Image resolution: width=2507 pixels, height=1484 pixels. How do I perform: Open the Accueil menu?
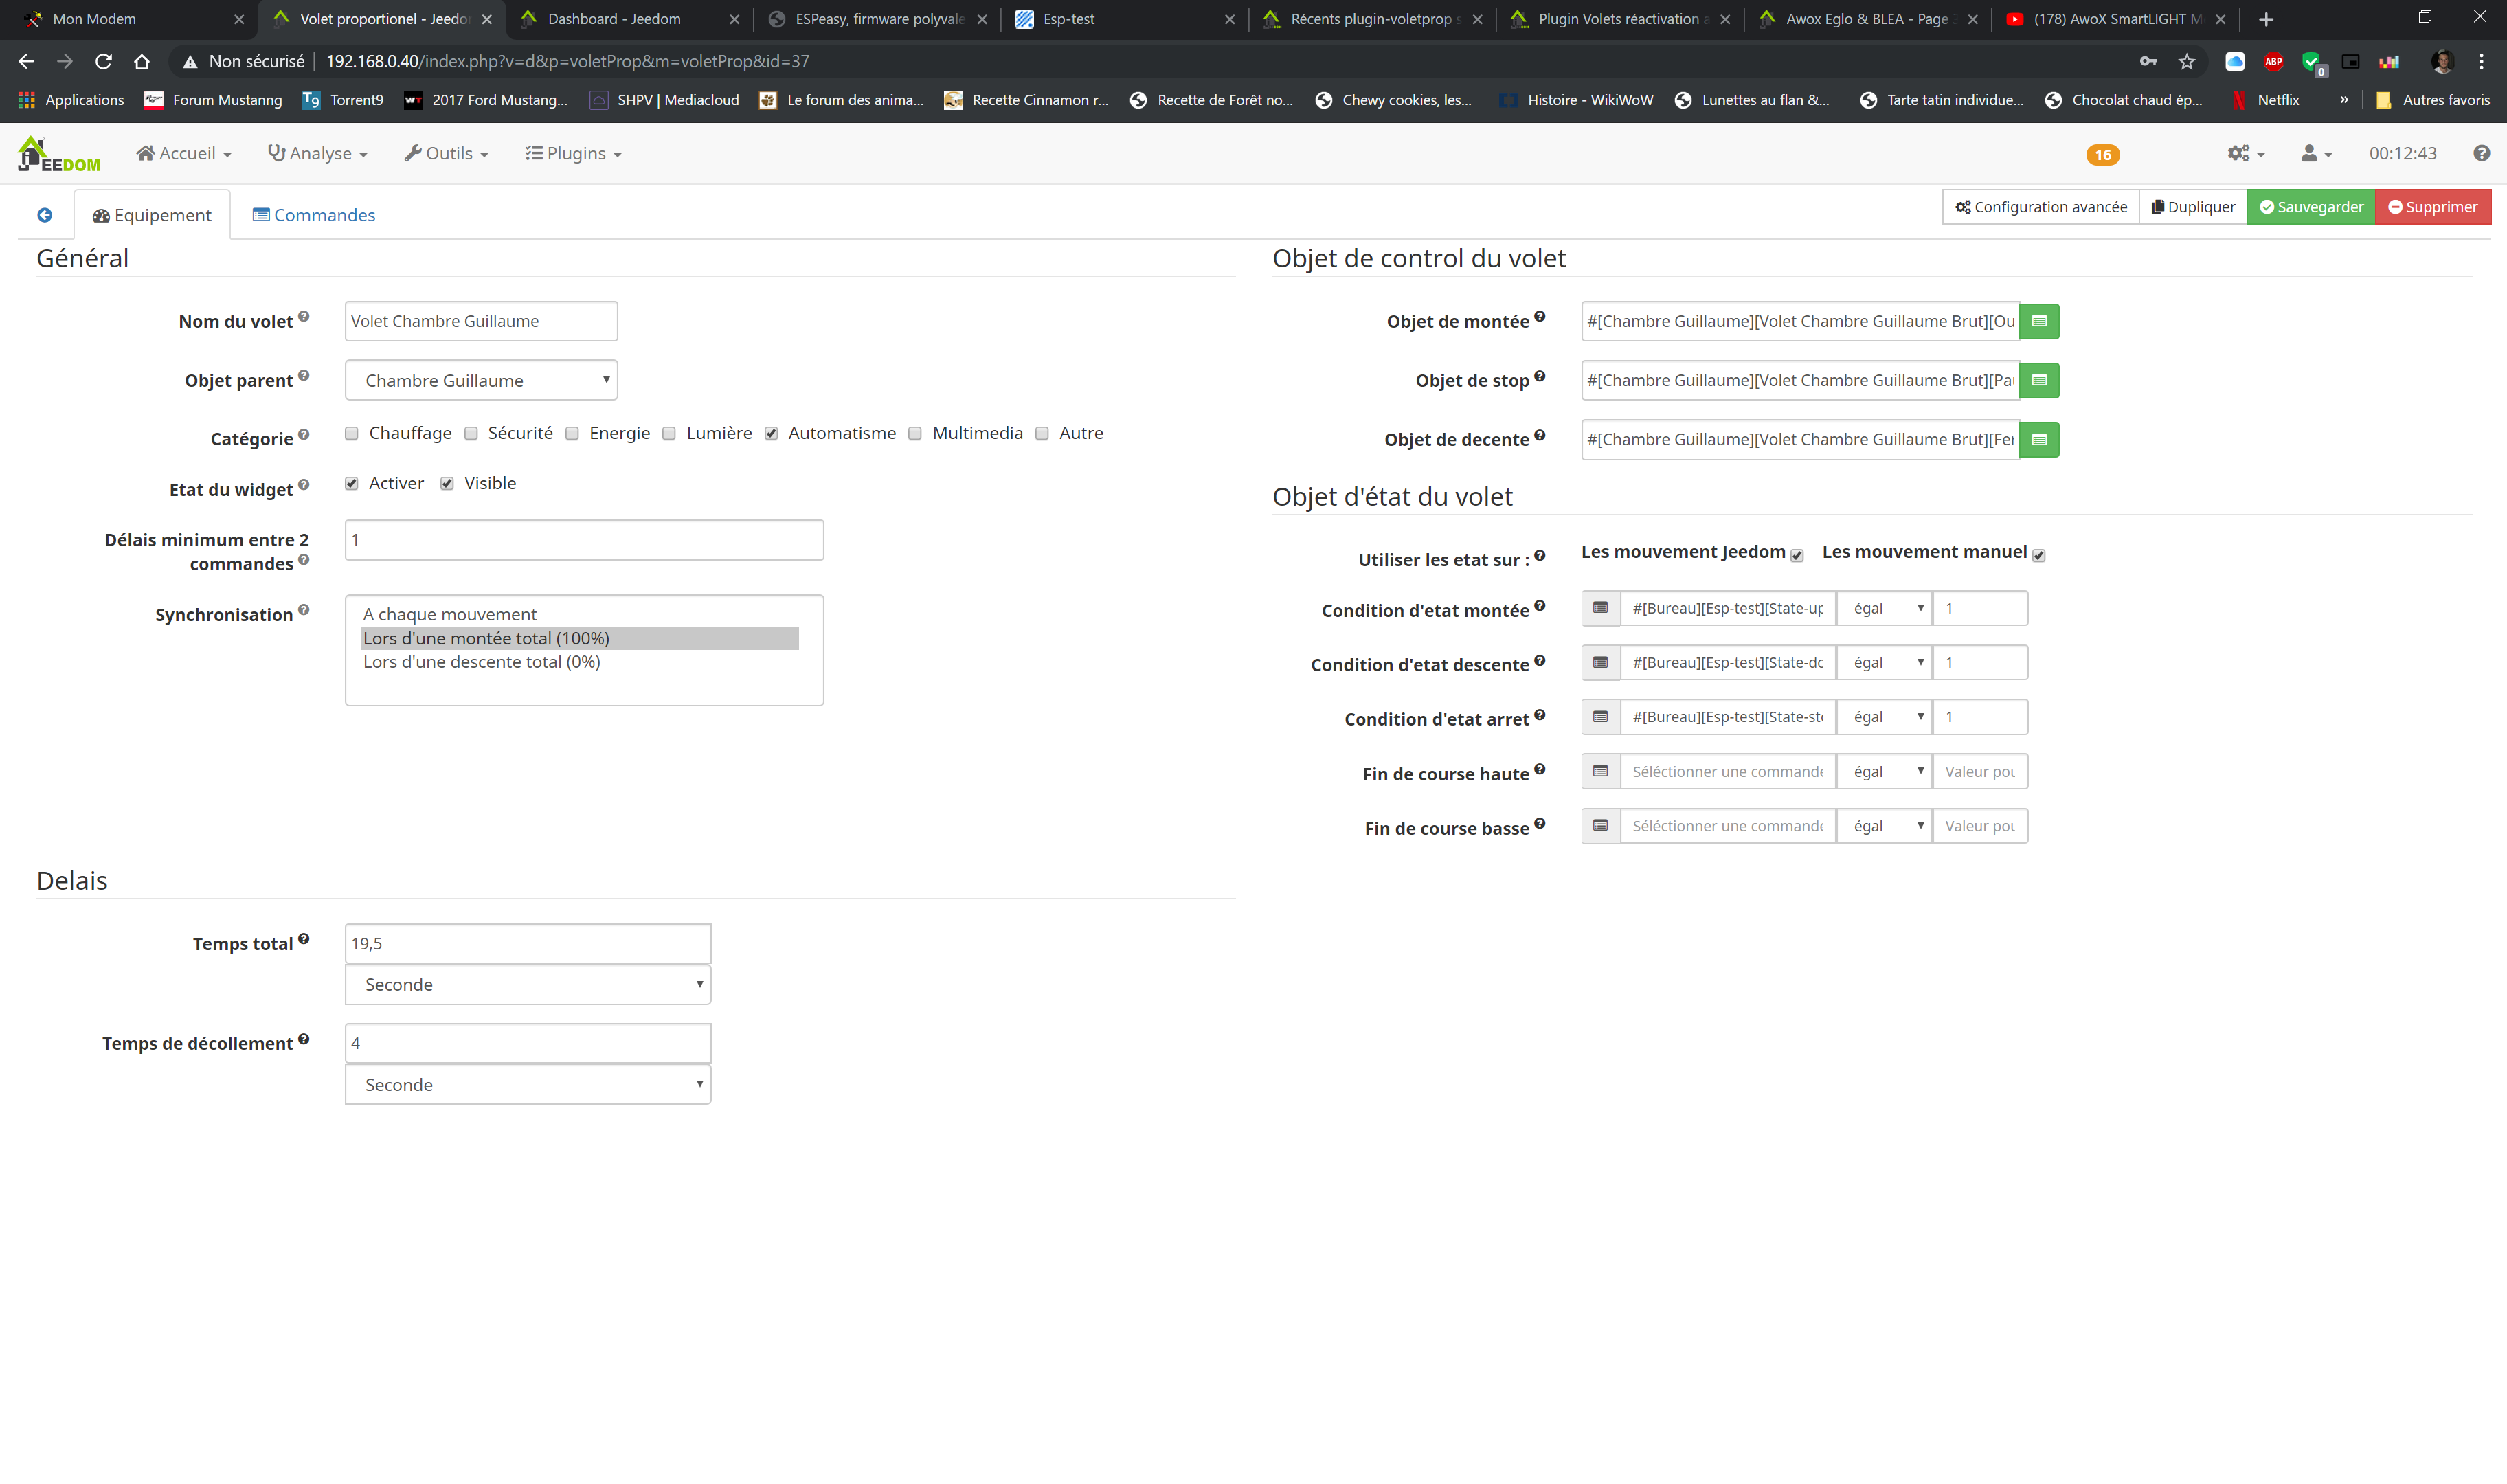click(x=184, y=153)
